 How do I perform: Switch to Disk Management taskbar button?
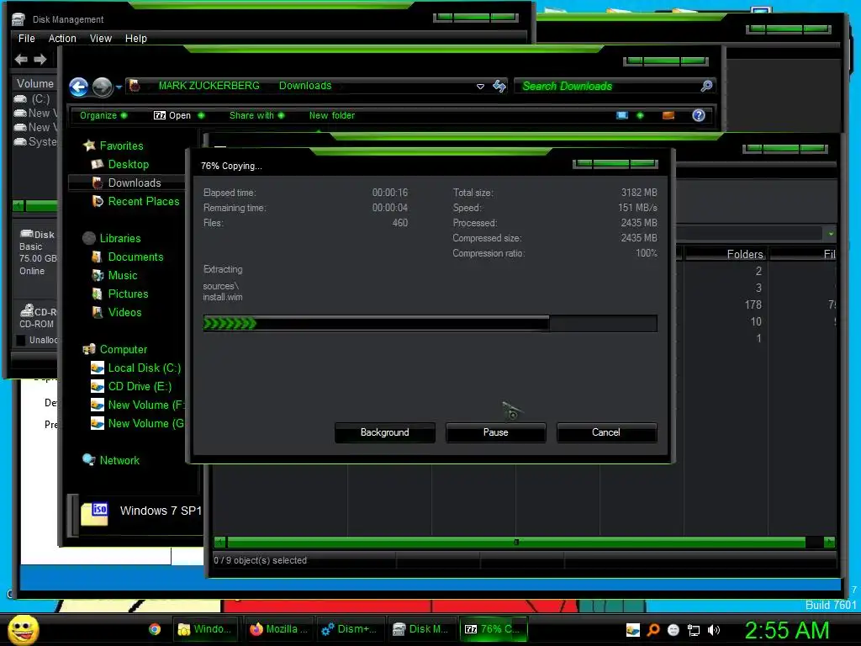pyautogui.click(x=422, y=629)
